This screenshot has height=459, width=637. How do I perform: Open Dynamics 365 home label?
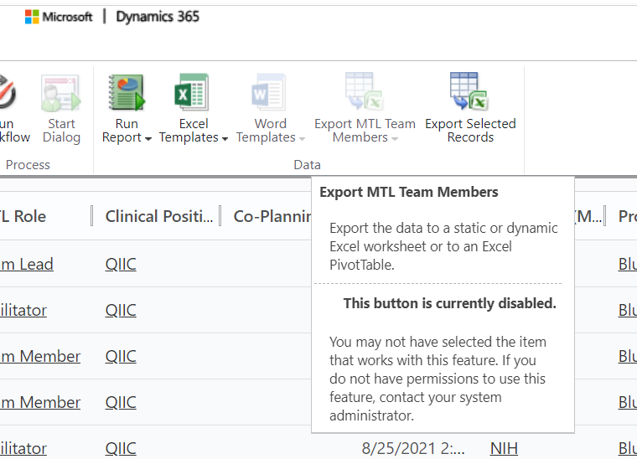click(x=158, y=17)
